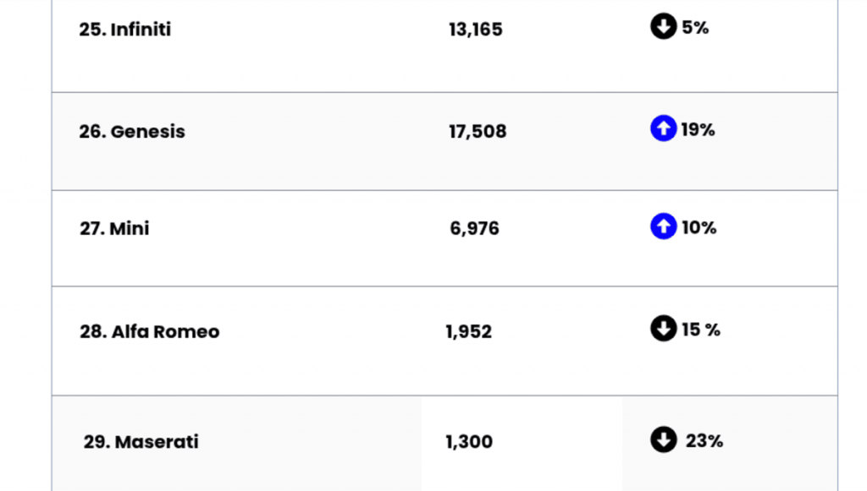
Task: Click the blue up arrow in Mini row
Action: coord(663,226)
